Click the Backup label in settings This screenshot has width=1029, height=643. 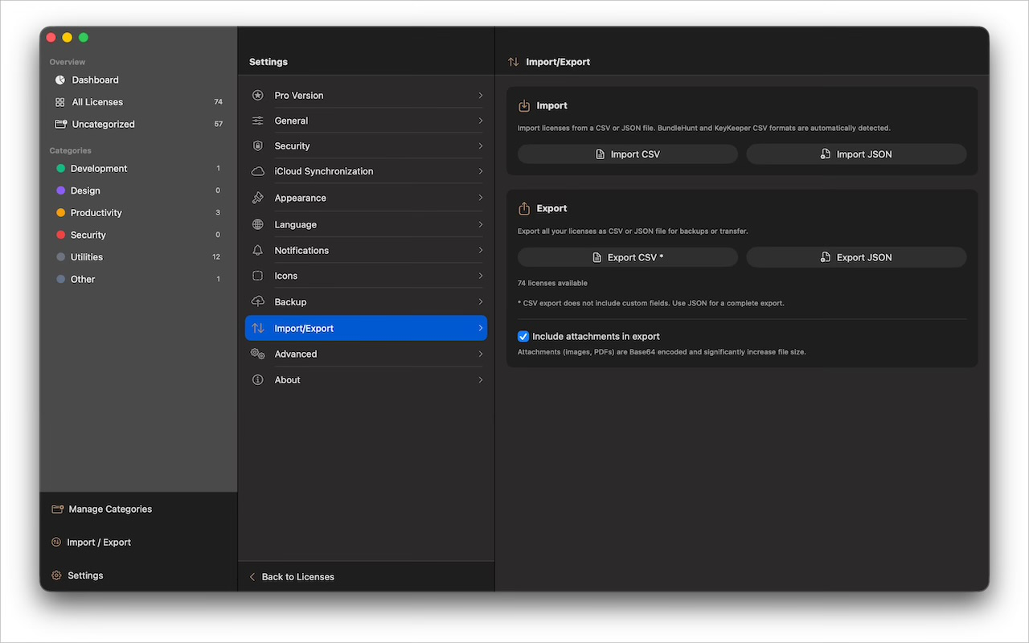(x=290, y=301)
